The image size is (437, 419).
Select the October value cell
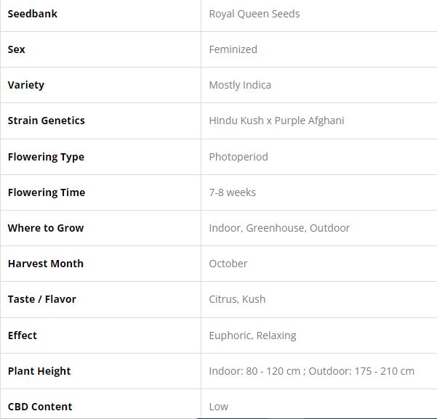point(228,264)
